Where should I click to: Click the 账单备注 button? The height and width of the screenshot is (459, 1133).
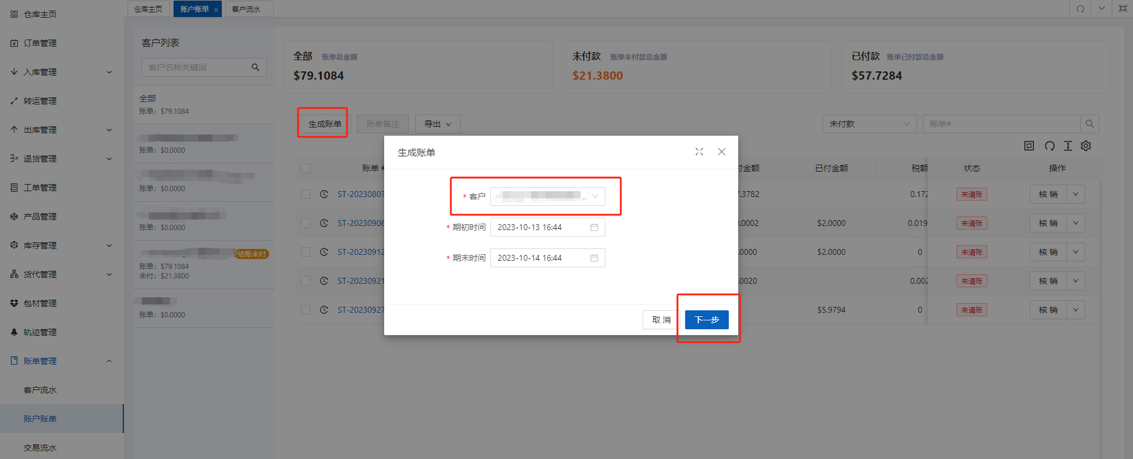(x=382, y=124)
